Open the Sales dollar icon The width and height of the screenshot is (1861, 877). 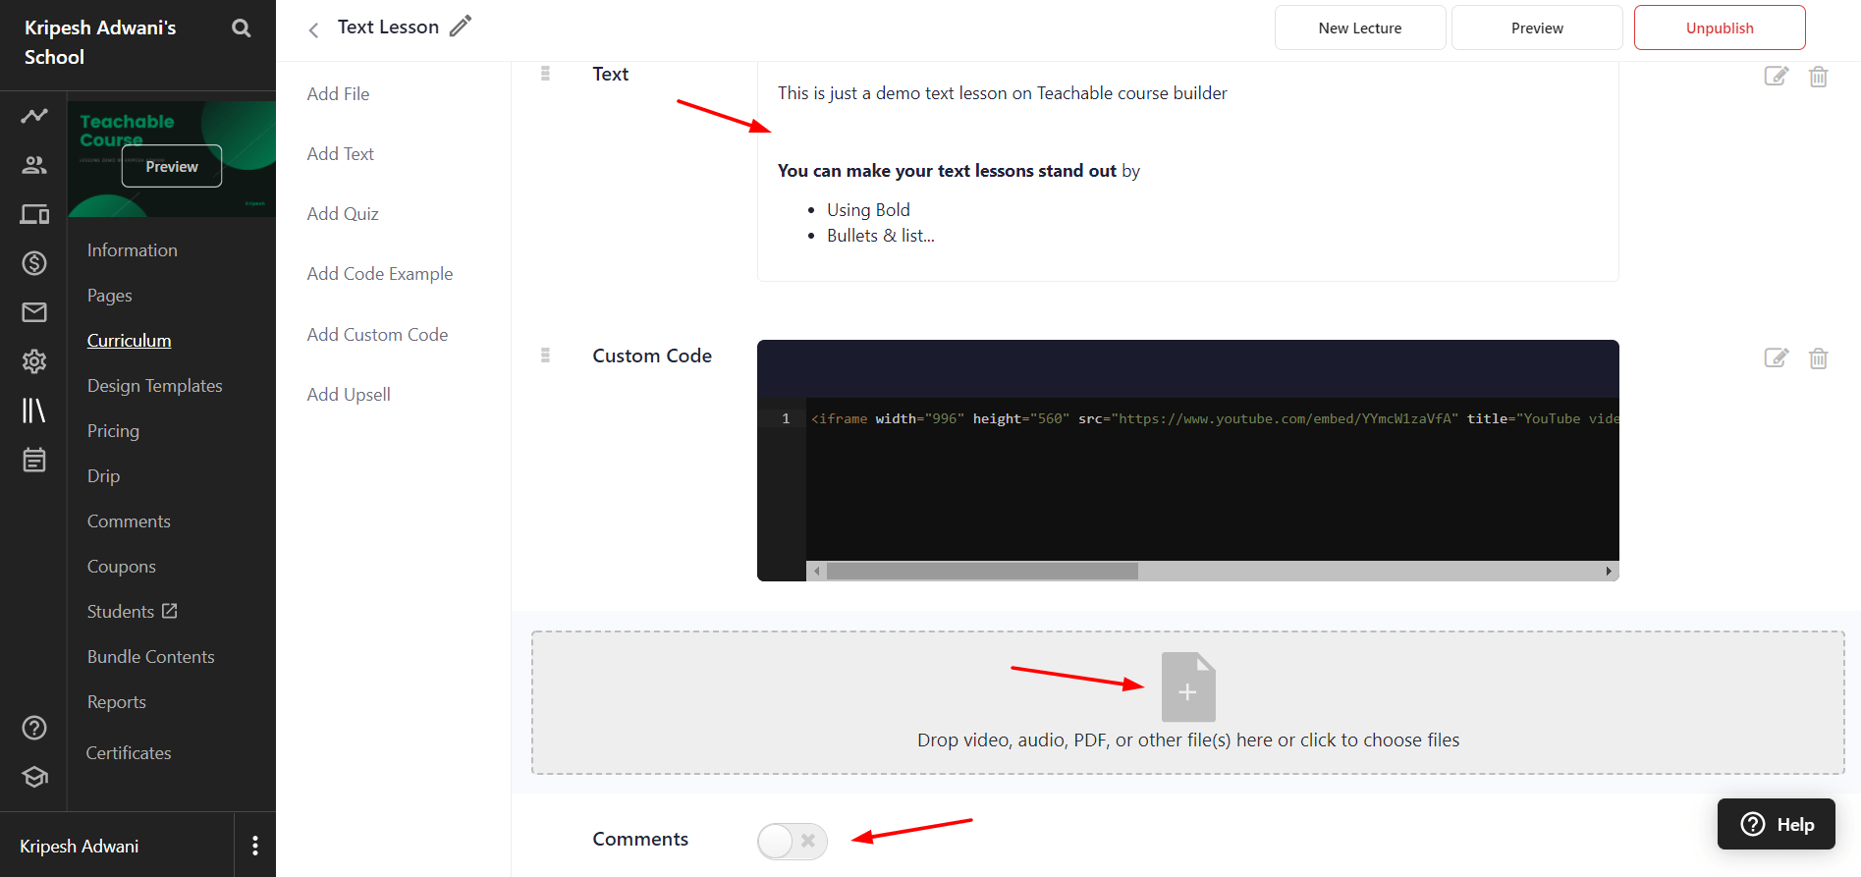[x=34, y=263]
